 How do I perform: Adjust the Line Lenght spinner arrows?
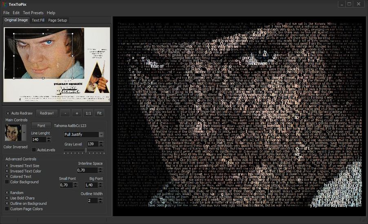coord(49,139)
